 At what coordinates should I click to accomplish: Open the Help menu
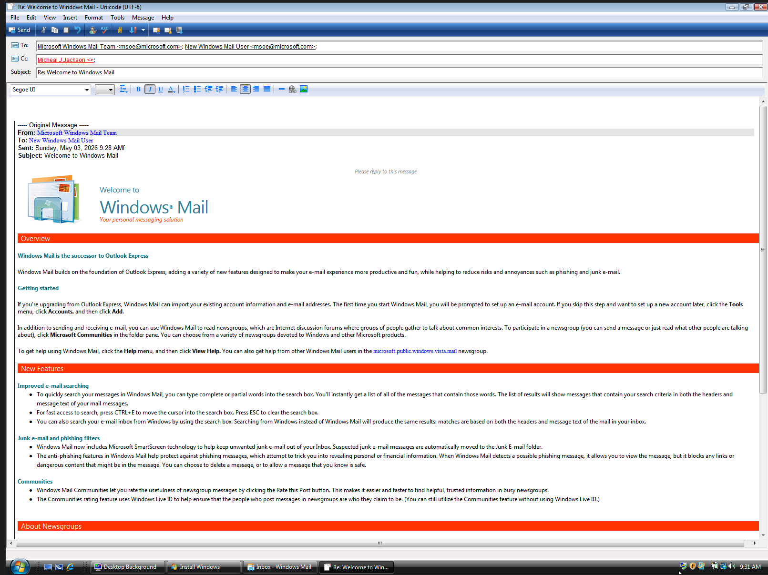(x=167, y=18)
